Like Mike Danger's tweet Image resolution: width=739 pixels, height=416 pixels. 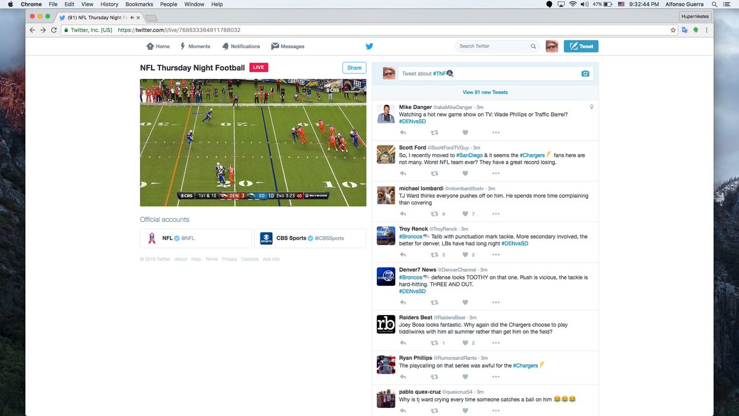[x=465, y=133]
